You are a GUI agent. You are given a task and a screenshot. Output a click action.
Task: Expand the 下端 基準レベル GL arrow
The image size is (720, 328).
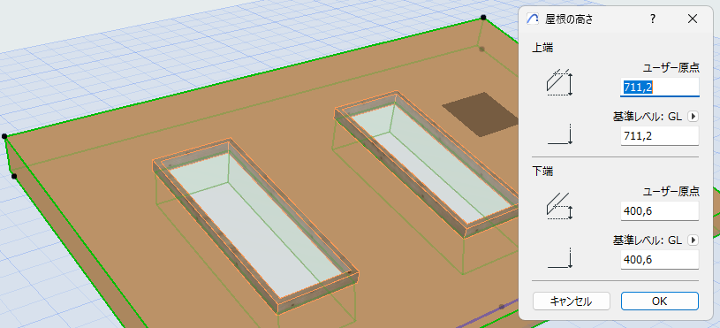pos(693,240)
